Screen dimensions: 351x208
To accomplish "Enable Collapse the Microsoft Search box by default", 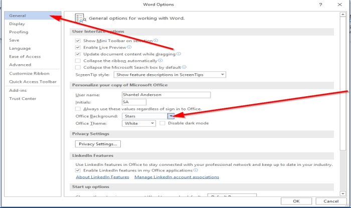I will (78, 67).
